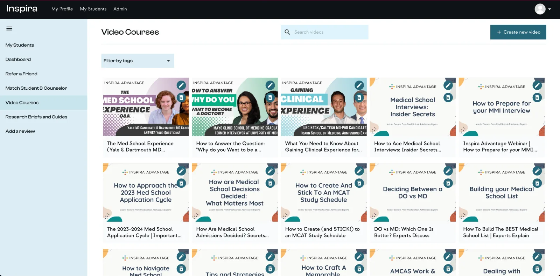Screen dimensions: 560x276
Task: Open 'How to Ace Medical School Interviews' title
Action: [x=407, y=147]
